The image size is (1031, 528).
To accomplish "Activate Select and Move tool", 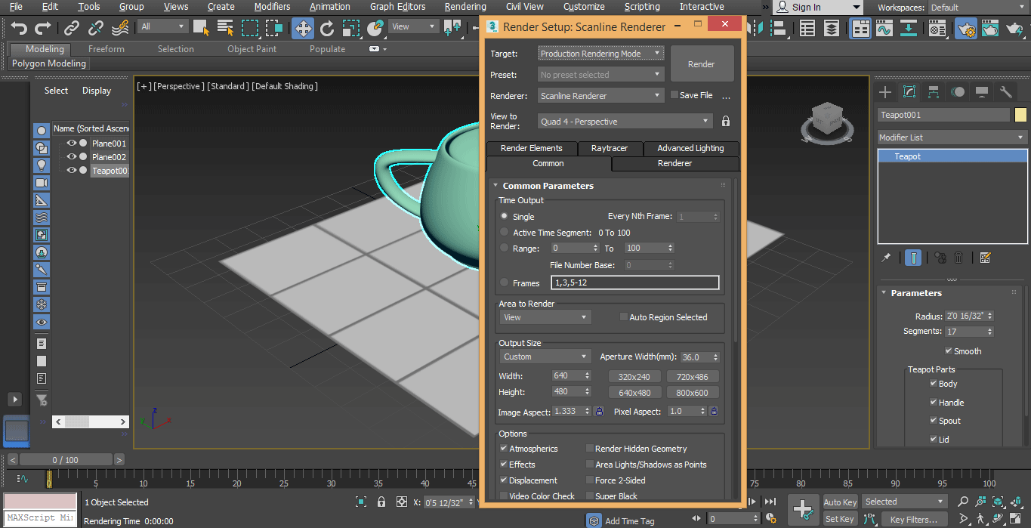I will point(303,29).
